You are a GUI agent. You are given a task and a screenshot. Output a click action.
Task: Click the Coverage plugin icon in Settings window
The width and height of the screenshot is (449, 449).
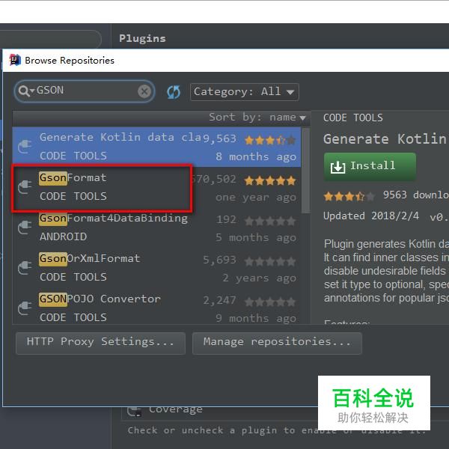coord(135,411)
